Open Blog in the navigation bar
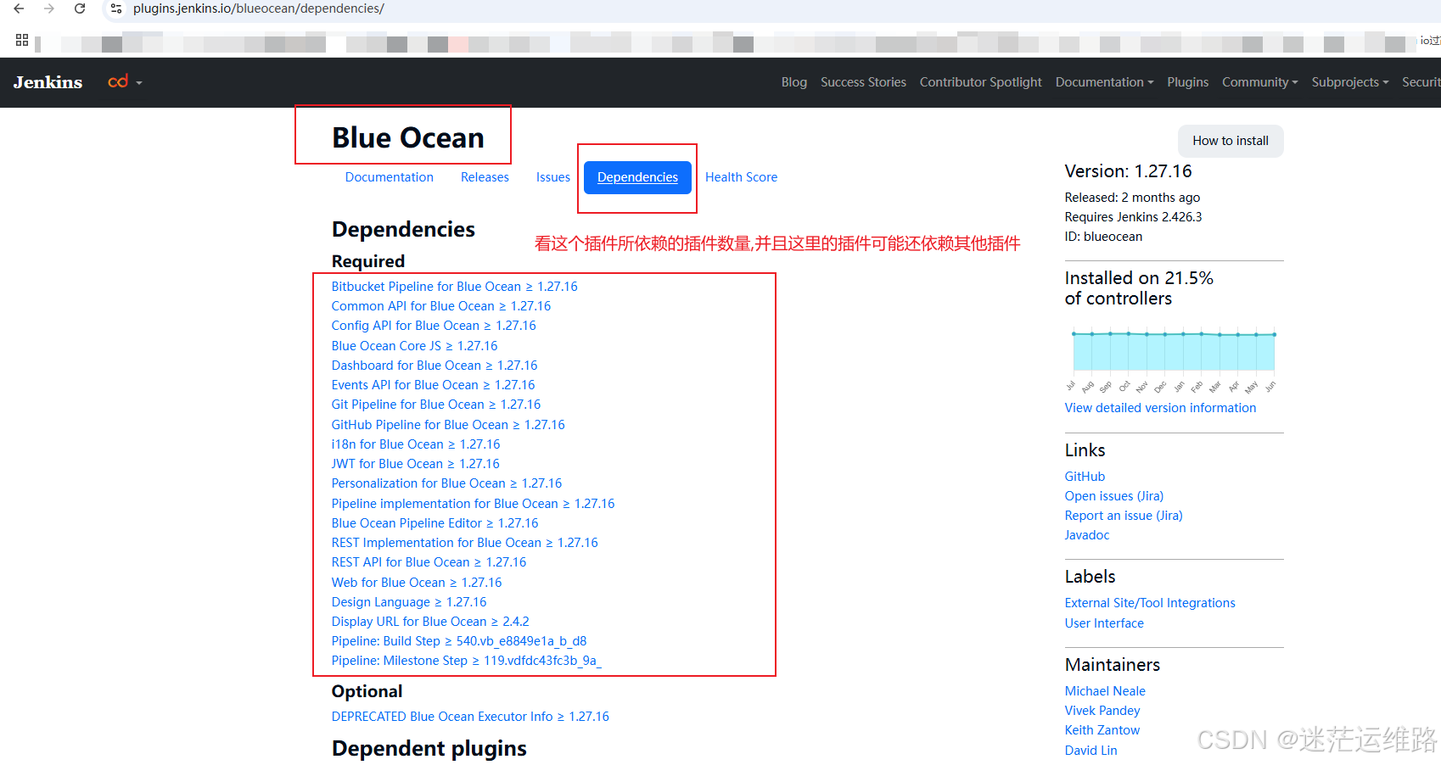This screenshot has width=1441, height=765. [794, 82]
